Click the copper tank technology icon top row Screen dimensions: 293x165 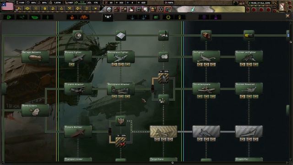206,35
